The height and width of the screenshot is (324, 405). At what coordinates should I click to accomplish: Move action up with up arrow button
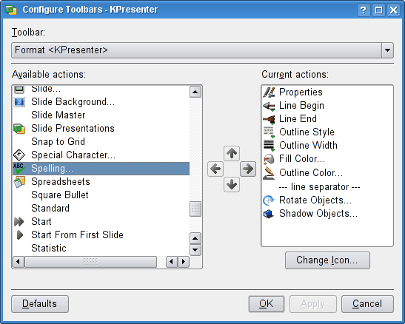(232, 153)
